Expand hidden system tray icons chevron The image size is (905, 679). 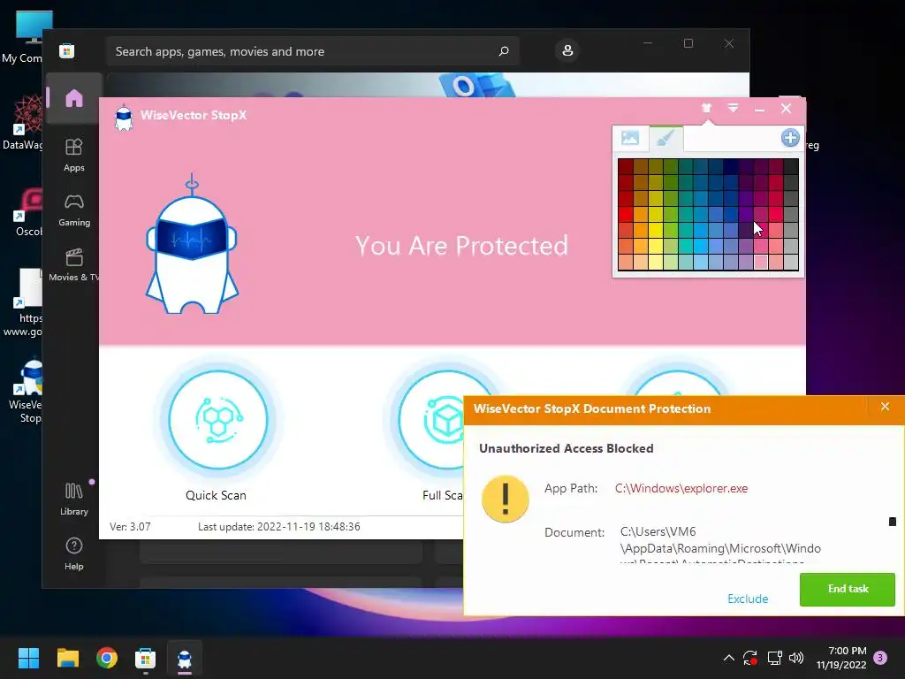[x=728, y=658]
